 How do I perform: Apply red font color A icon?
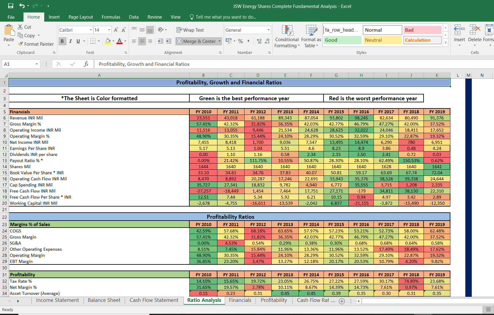[120, 41]
